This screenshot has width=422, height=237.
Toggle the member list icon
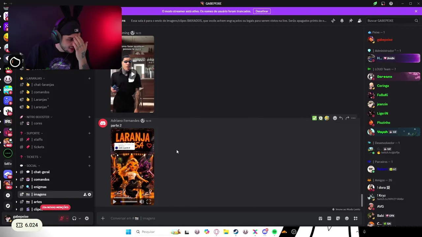click(x=359, y=20)
